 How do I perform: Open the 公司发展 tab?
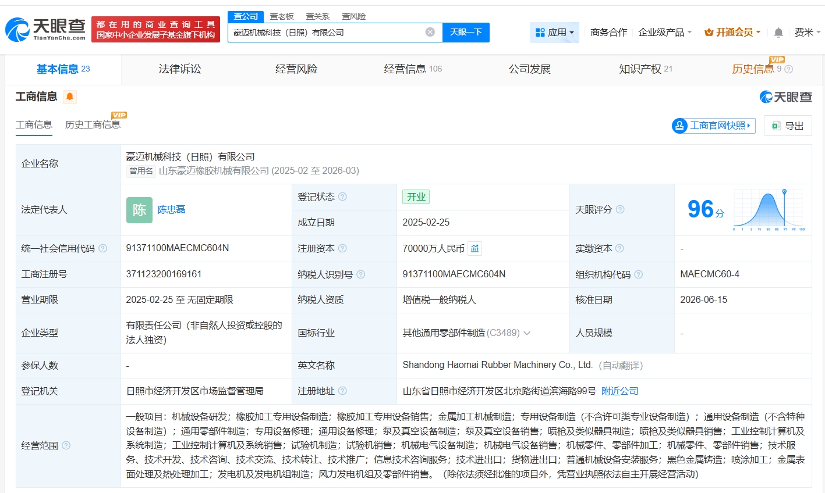[529, 69]
